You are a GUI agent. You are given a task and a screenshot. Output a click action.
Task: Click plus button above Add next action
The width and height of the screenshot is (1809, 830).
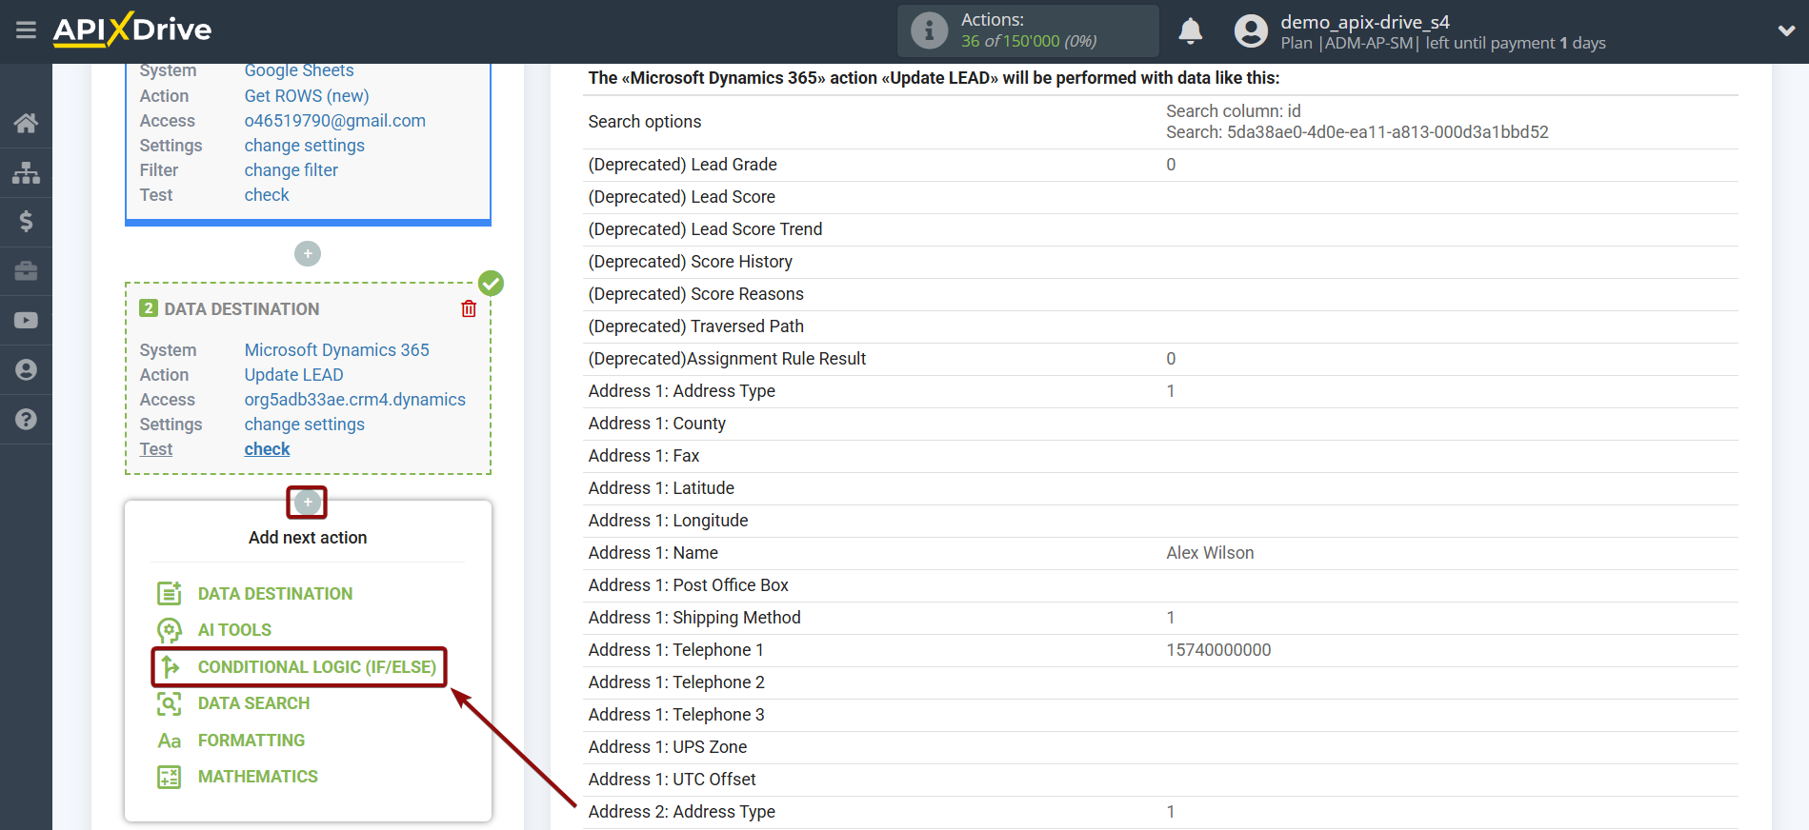(x=308, y=503)
